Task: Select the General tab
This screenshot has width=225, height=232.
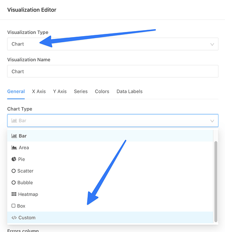Action: (x=16, y=91)
